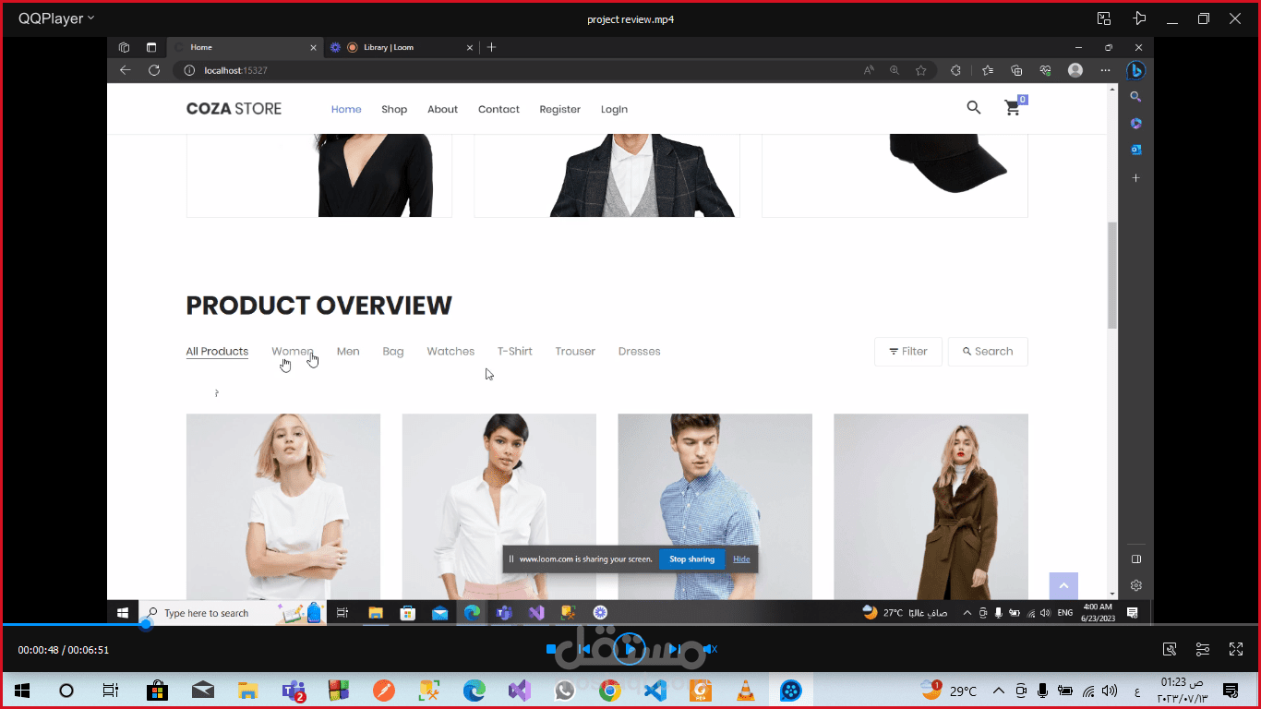Reload the localhost page
Viewport: 1261px width, 709px height.
tap(154, 70)
